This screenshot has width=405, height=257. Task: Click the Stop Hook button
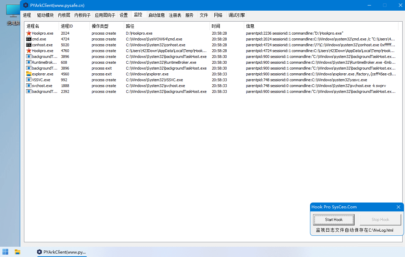[380, 220]
